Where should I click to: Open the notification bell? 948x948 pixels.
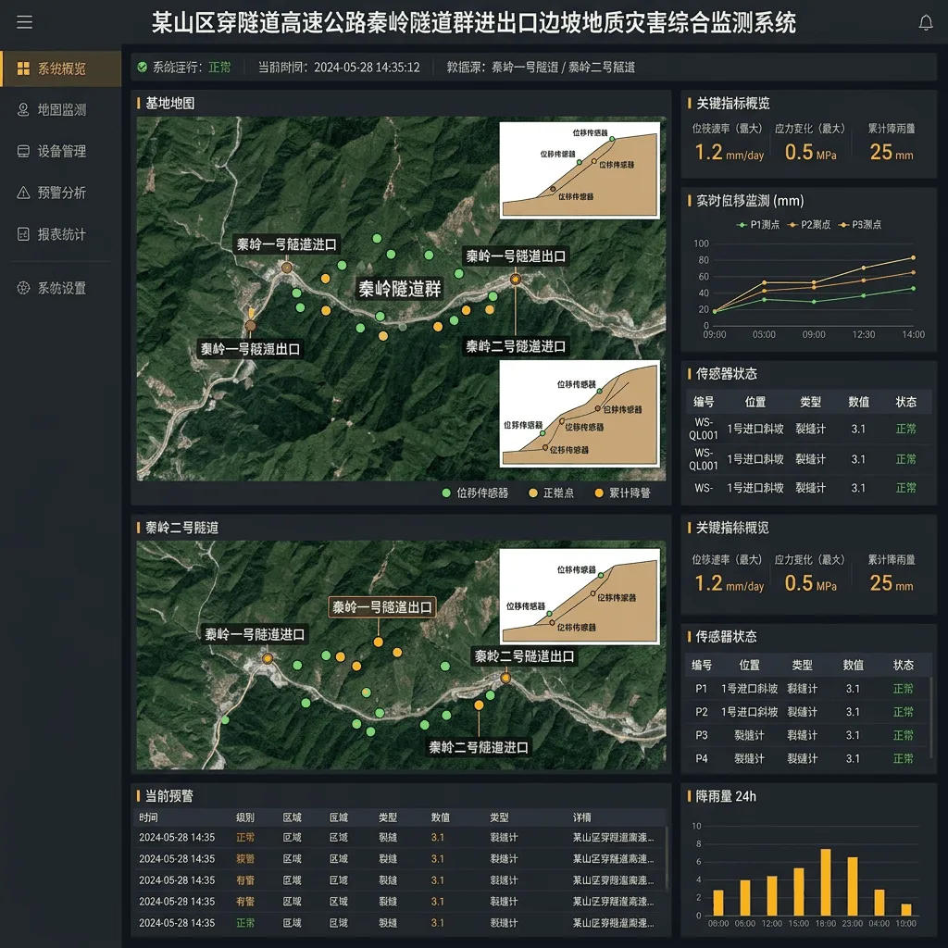point(925,23)
